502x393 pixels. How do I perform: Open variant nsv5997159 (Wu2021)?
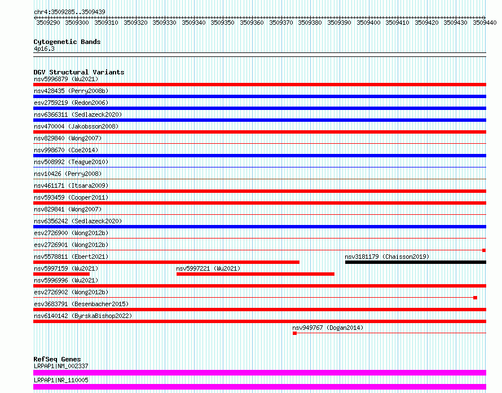click(x=66, y=268)
